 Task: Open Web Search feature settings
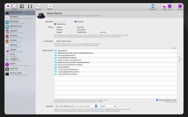[x=20, y=22]
